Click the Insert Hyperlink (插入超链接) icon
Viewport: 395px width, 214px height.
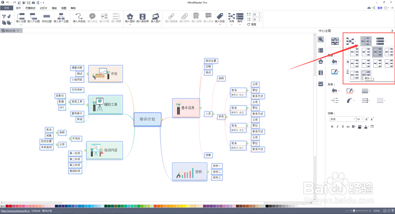(171, 16)
